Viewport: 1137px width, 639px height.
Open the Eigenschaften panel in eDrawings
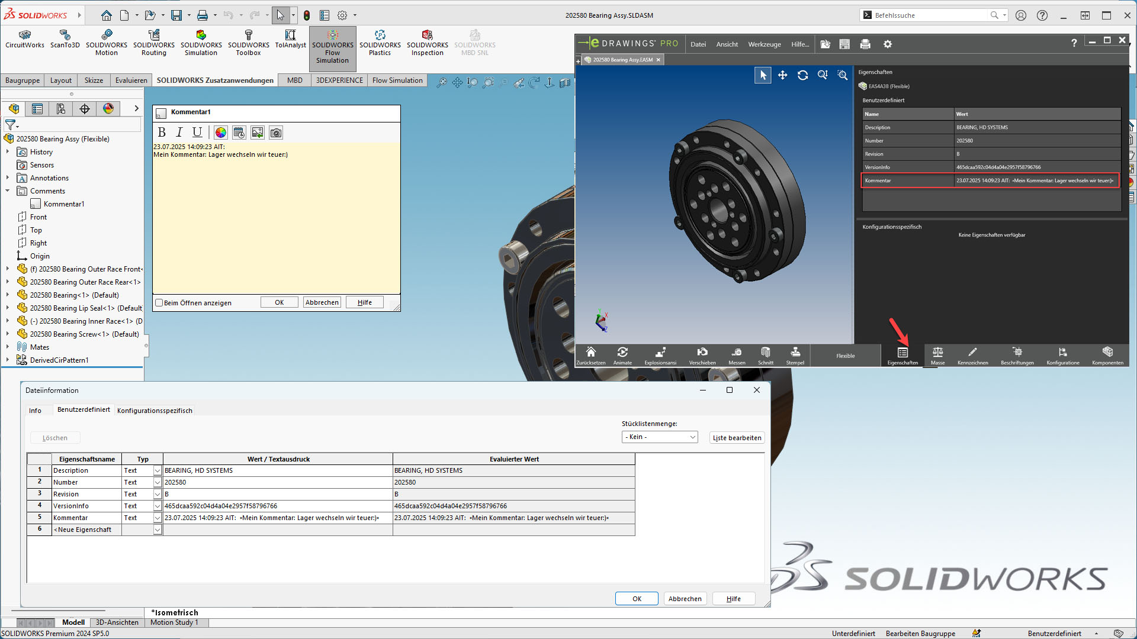coord(902,356)
